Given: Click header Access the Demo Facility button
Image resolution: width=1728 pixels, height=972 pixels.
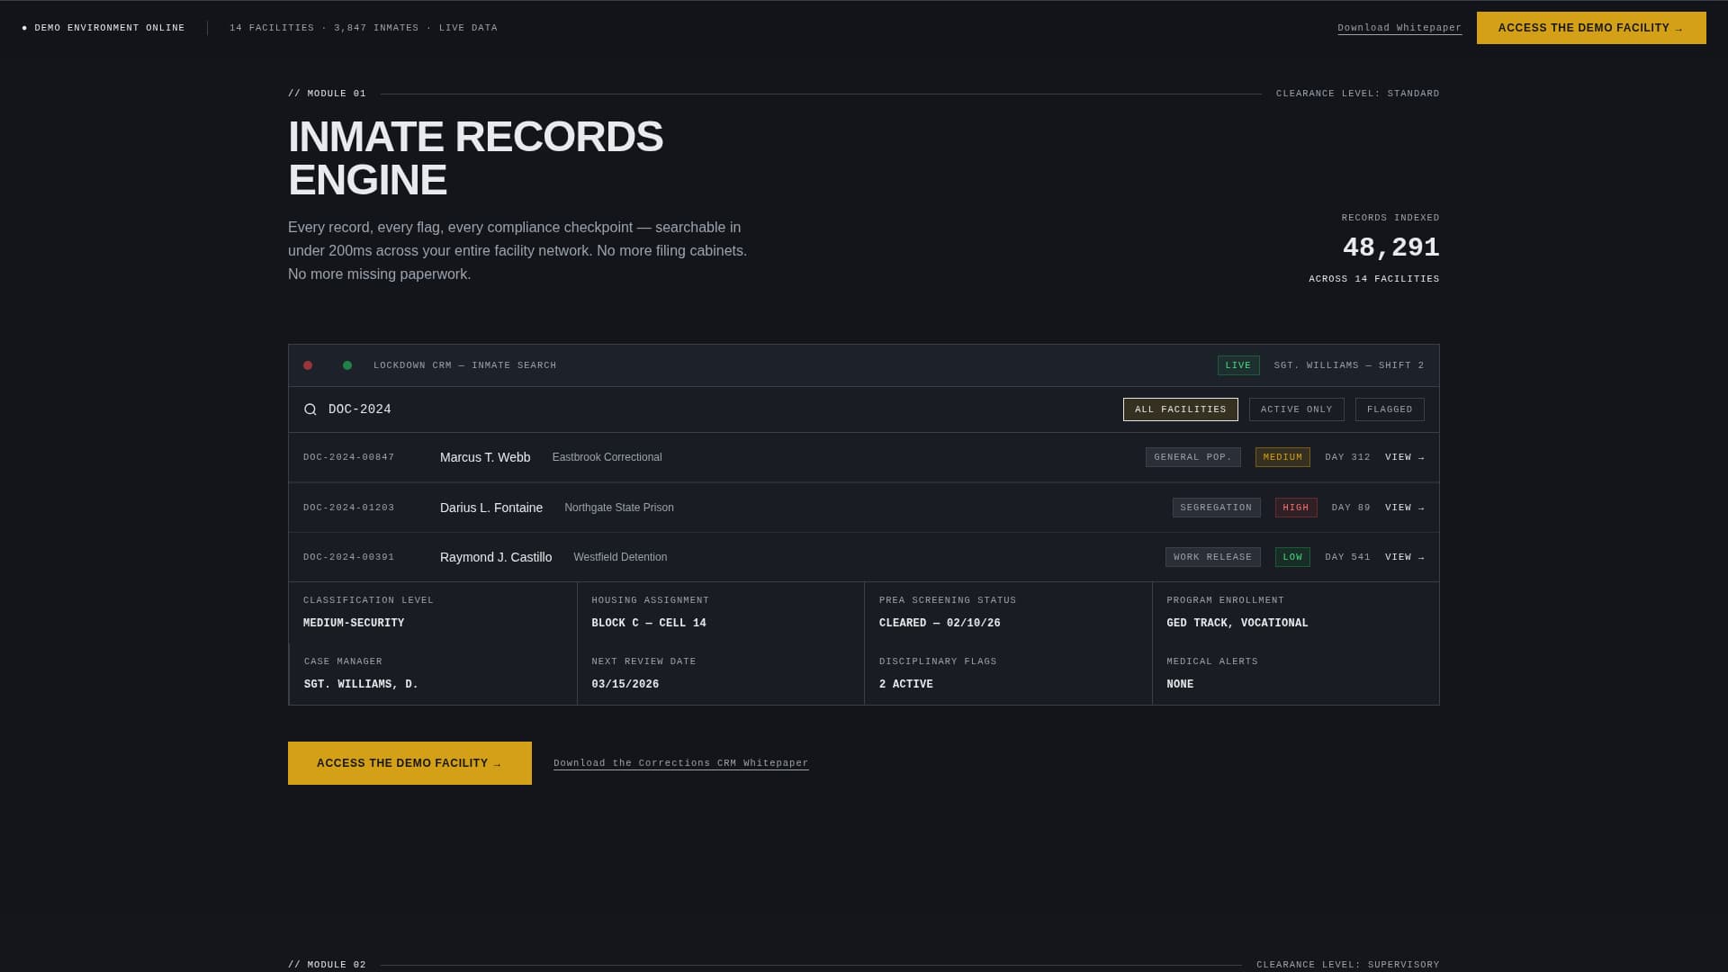Looking at the screenshot, I should [x=1591, y=28].
